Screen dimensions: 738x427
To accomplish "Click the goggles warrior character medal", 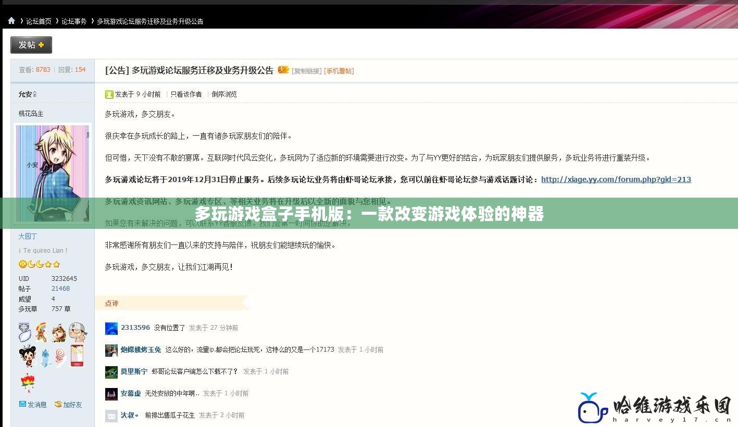I will pyautogui.click(x=58, y=332).
